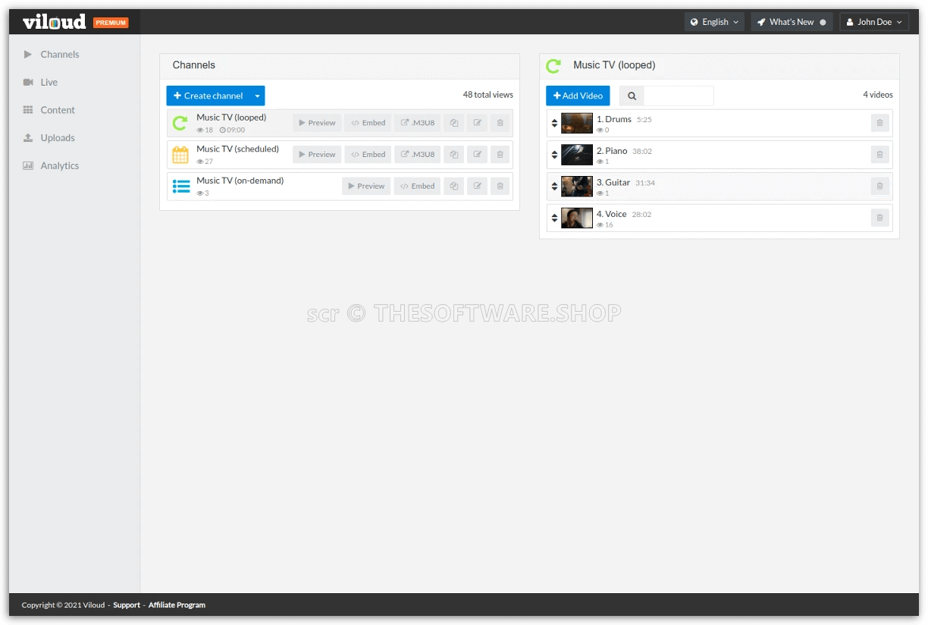This screenshot has height=625, width=928.
Task: Click the trash icon for Drums video
Action: 879,123
